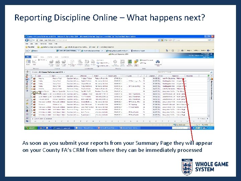Open the All Cases Referee and CFA view selector
This screenshot has height=181, width=241.
pyautogui.click(x=52, y=72)
